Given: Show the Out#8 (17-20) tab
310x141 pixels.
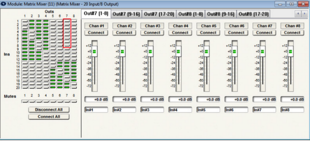Looking at the screenshot, I should [253, 14].
